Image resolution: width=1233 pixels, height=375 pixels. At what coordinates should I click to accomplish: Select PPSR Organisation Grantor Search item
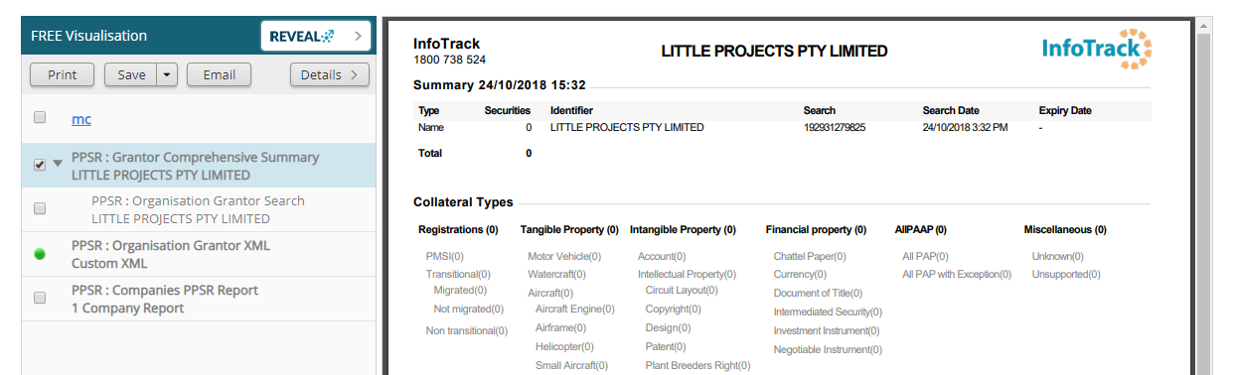(199, 209)
